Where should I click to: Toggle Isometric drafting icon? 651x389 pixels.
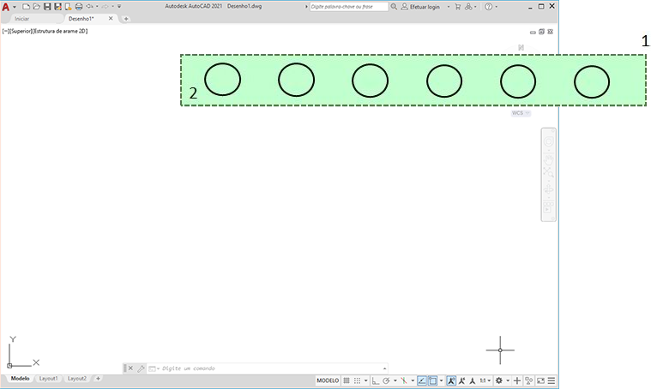(404, 380)
